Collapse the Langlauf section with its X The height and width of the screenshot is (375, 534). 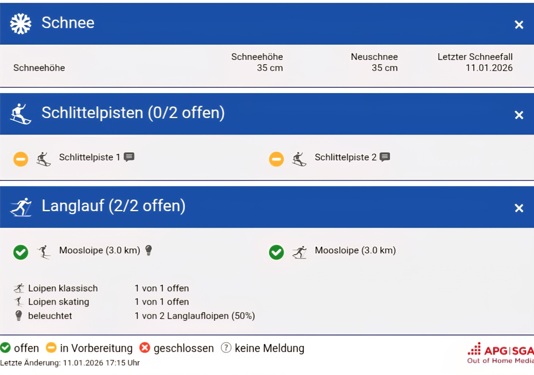click(519, 208)
